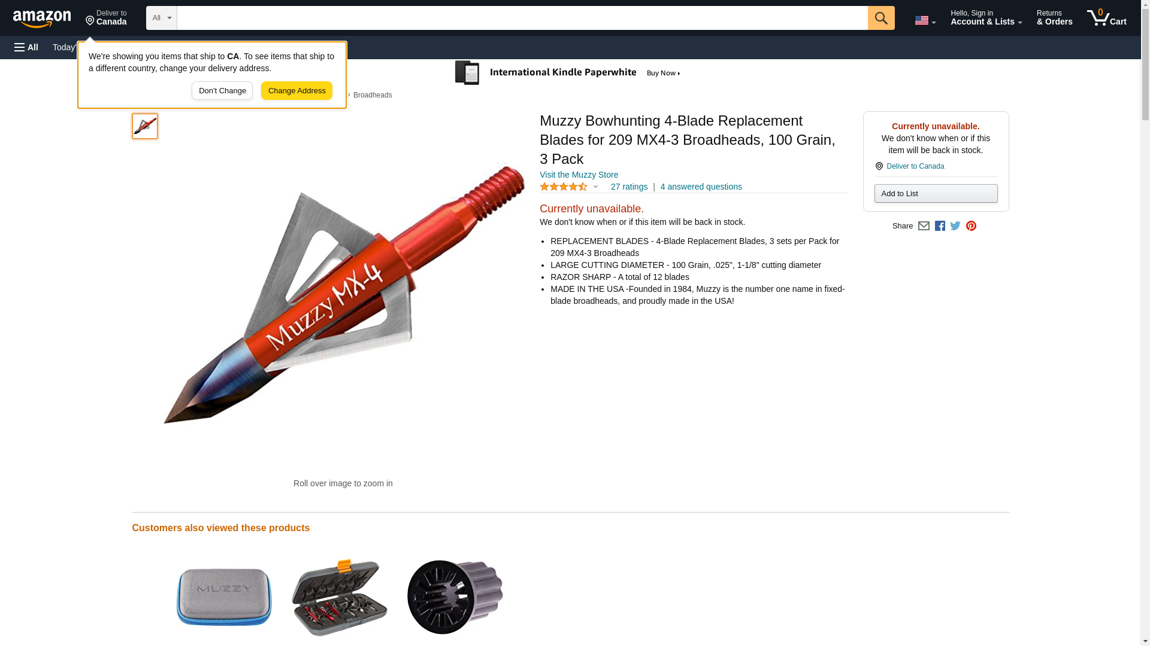Share product on Twitter
Image resolution: width=1150 pixels, height=646 pixels.
point(955,226)
